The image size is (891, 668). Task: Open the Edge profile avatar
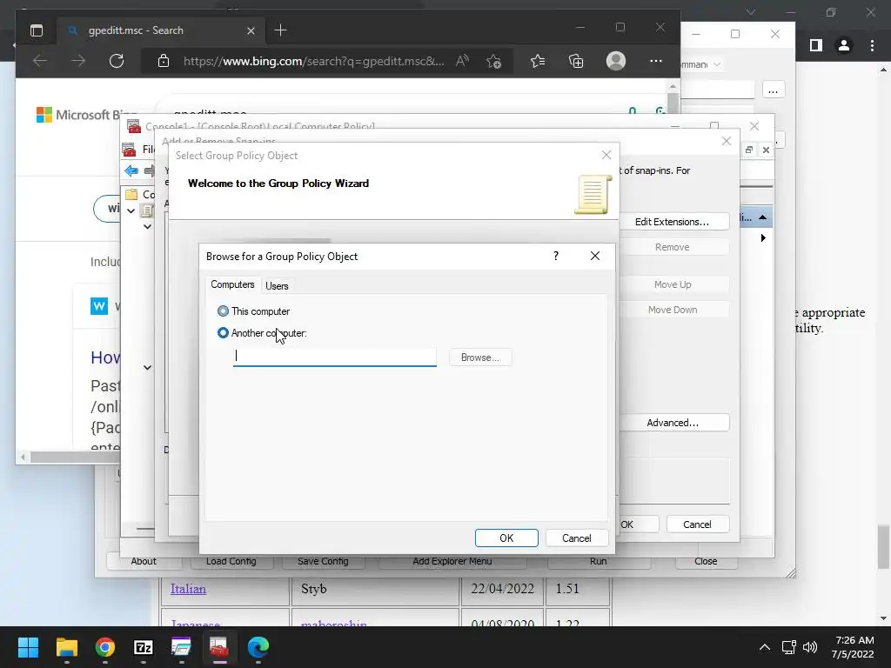616,61
